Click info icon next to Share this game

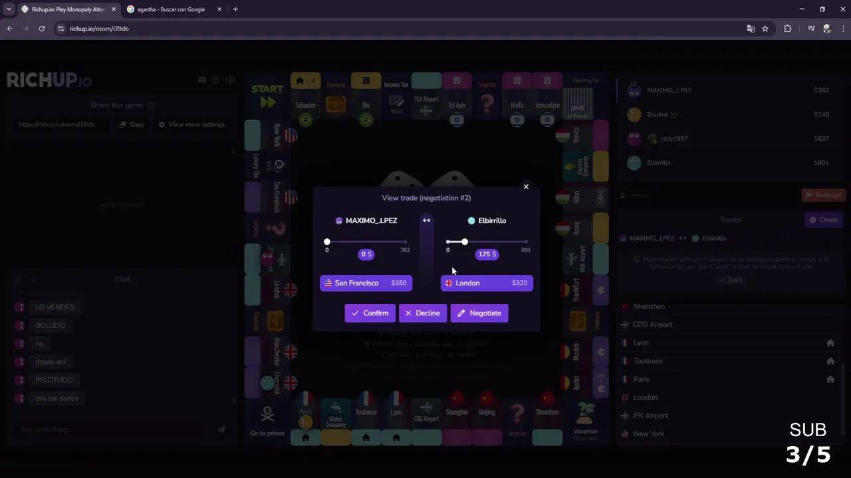pyautogui.click(x=150, y=105)
